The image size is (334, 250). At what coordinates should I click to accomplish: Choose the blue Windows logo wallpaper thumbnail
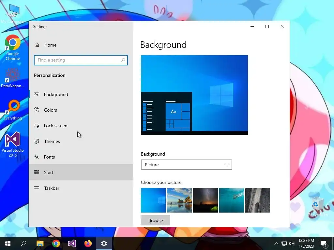[x=153, y=200]
